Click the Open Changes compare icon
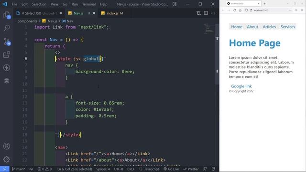The width and height of the screenshot is (306, 172). click(198, 13)
